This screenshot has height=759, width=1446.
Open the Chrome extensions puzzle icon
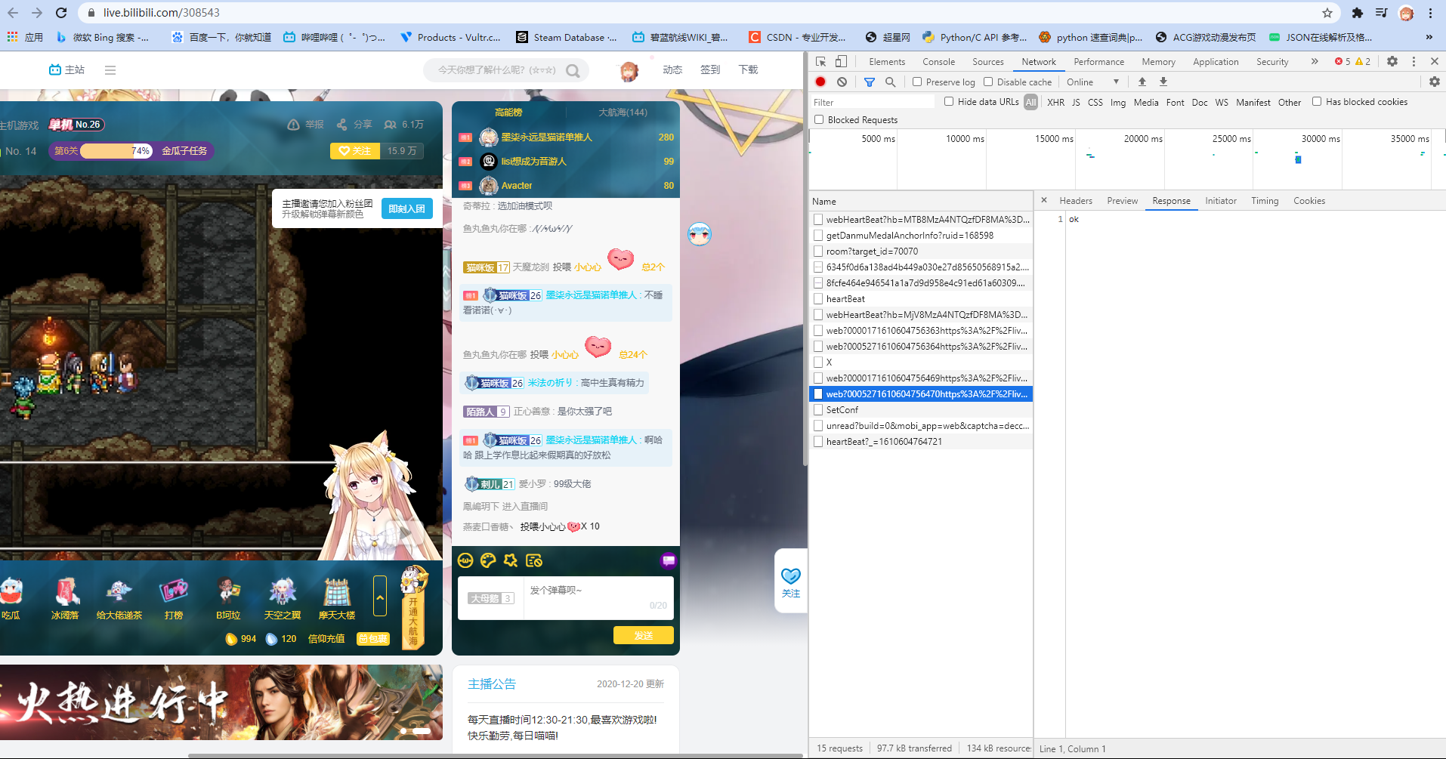click(x=1358, y=13)
